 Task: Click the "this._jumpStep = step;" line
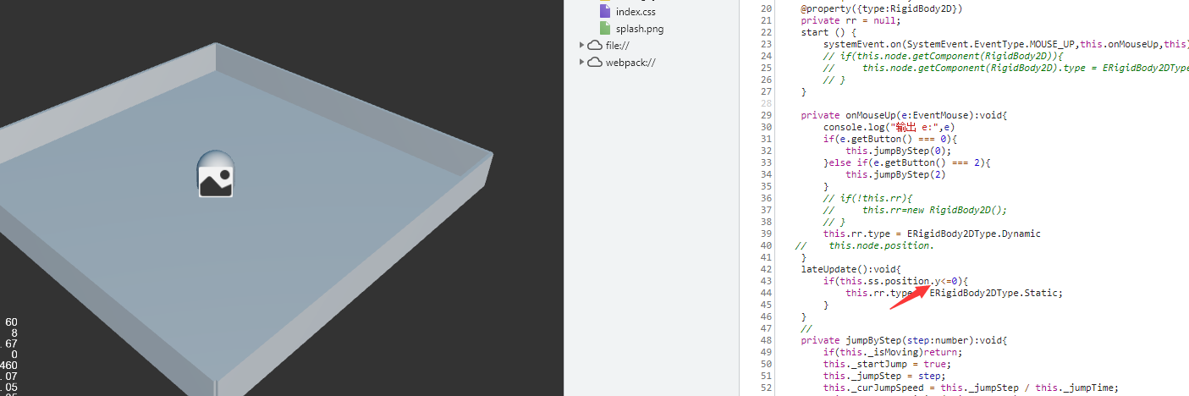pos(888,376)
